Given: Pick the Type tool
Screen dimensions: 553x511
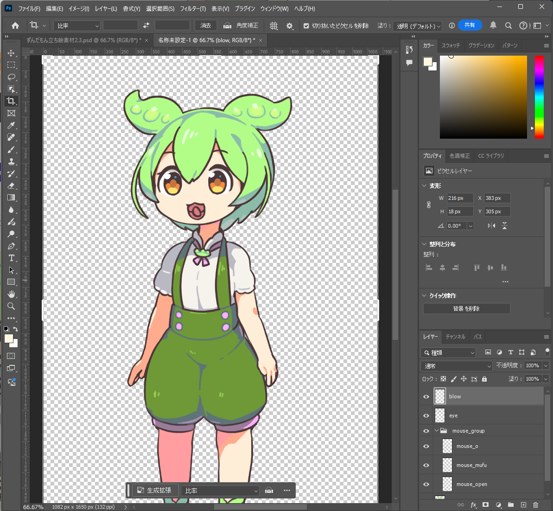Looking at the screenshot, I should pyautogui.click(x=12, y=258).
